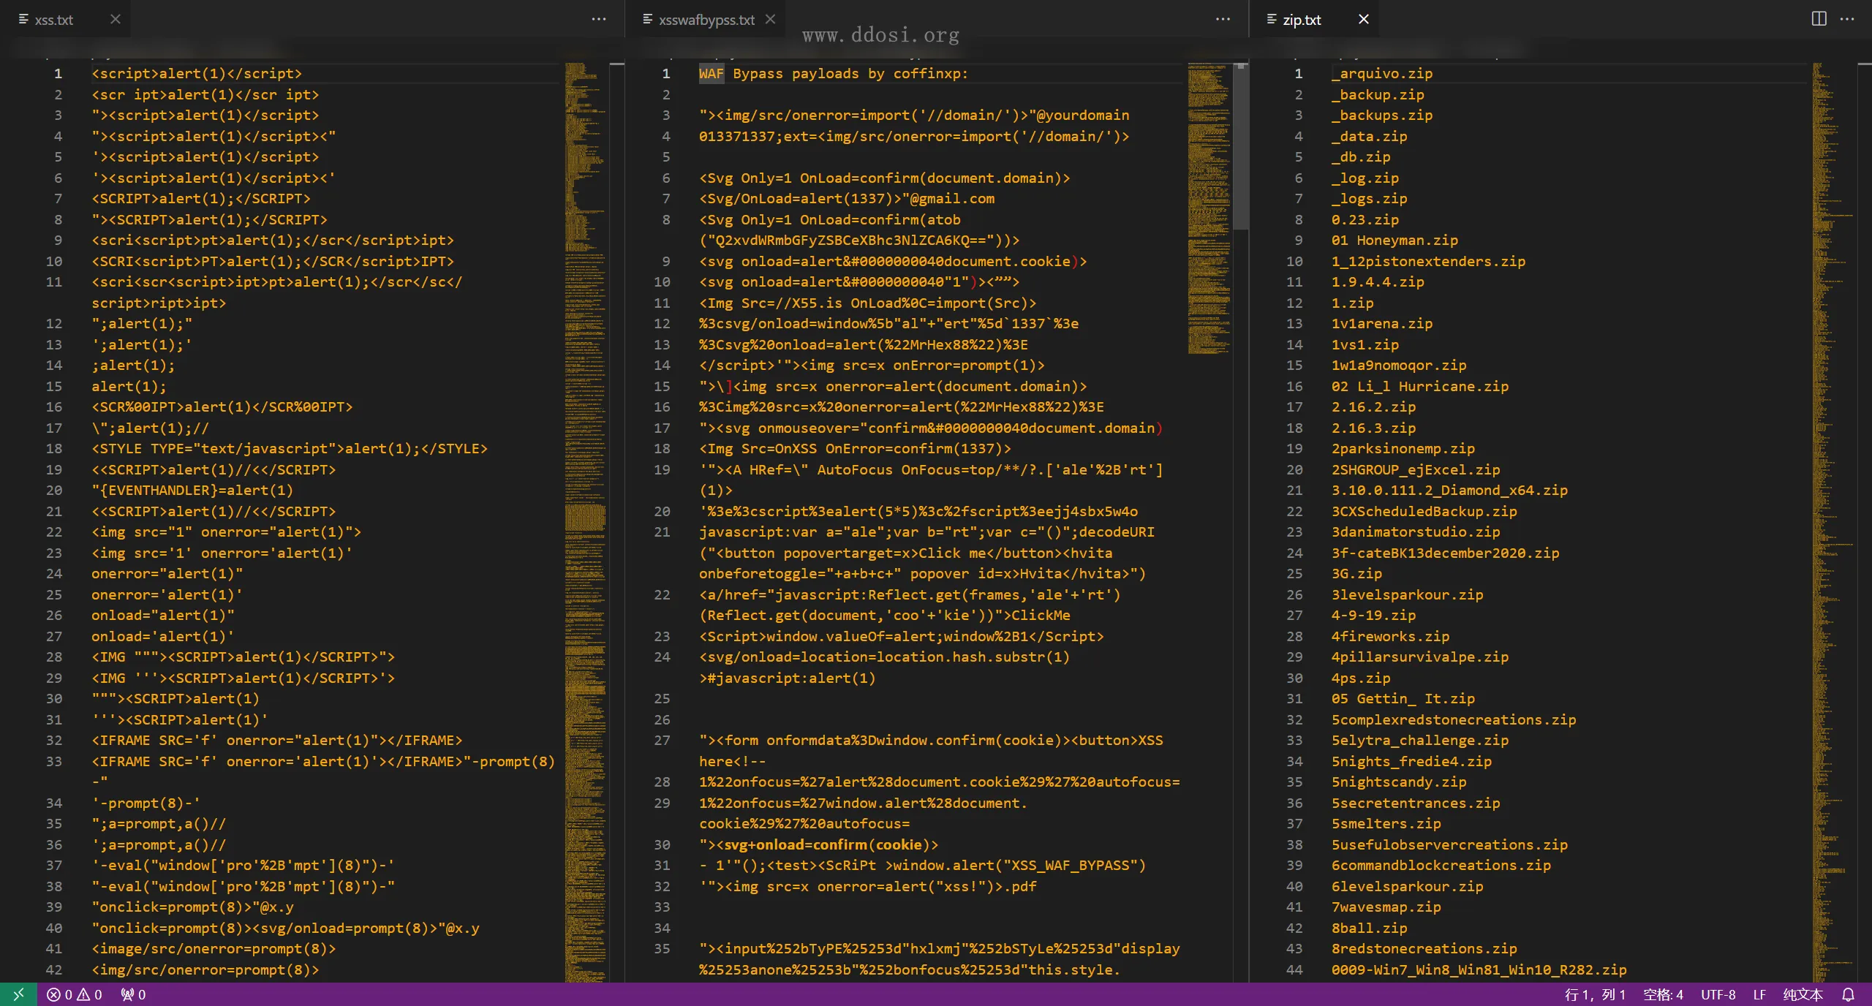Change end of line sequence LF
This screenshot has width=1872, height=1006.
pos(1759,994)
